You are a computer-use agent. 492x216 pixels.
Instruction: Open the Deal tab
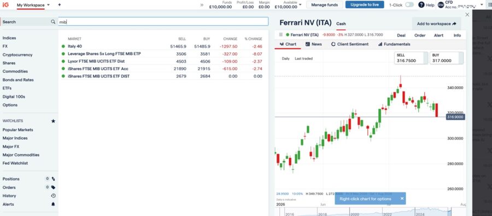point(401,35)
